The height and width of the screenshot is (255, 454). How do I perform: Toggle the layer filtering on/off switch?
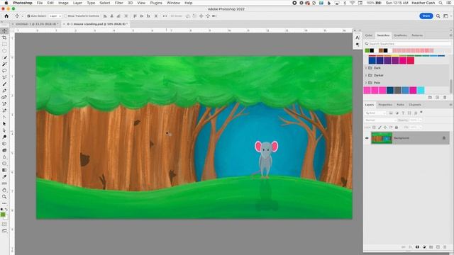click(421, 112)
